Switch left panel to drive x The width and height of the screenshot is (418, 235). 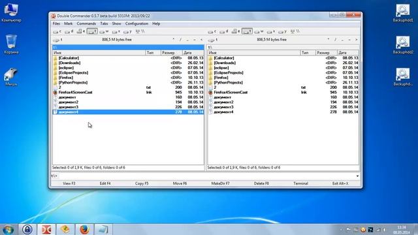click(116, 31)
